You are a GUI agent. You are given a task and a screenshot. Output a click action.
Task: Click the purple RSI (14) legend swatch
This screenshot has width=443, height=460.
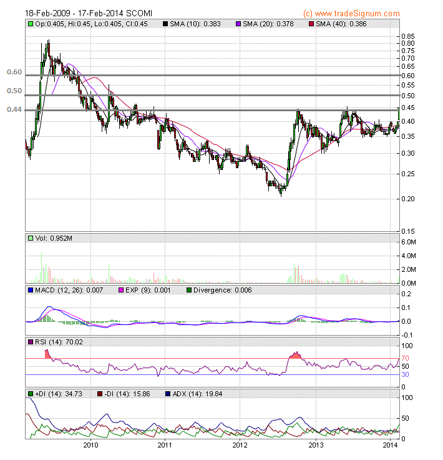click(31, 342)
